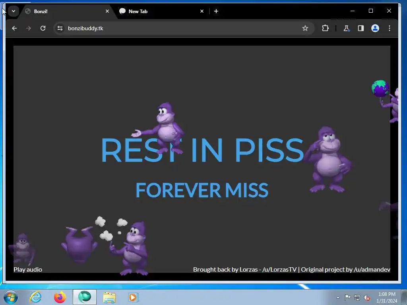Maximize the browser window
Screen dimensions: 407x305
pyautogui.click(x=371, y=11)
